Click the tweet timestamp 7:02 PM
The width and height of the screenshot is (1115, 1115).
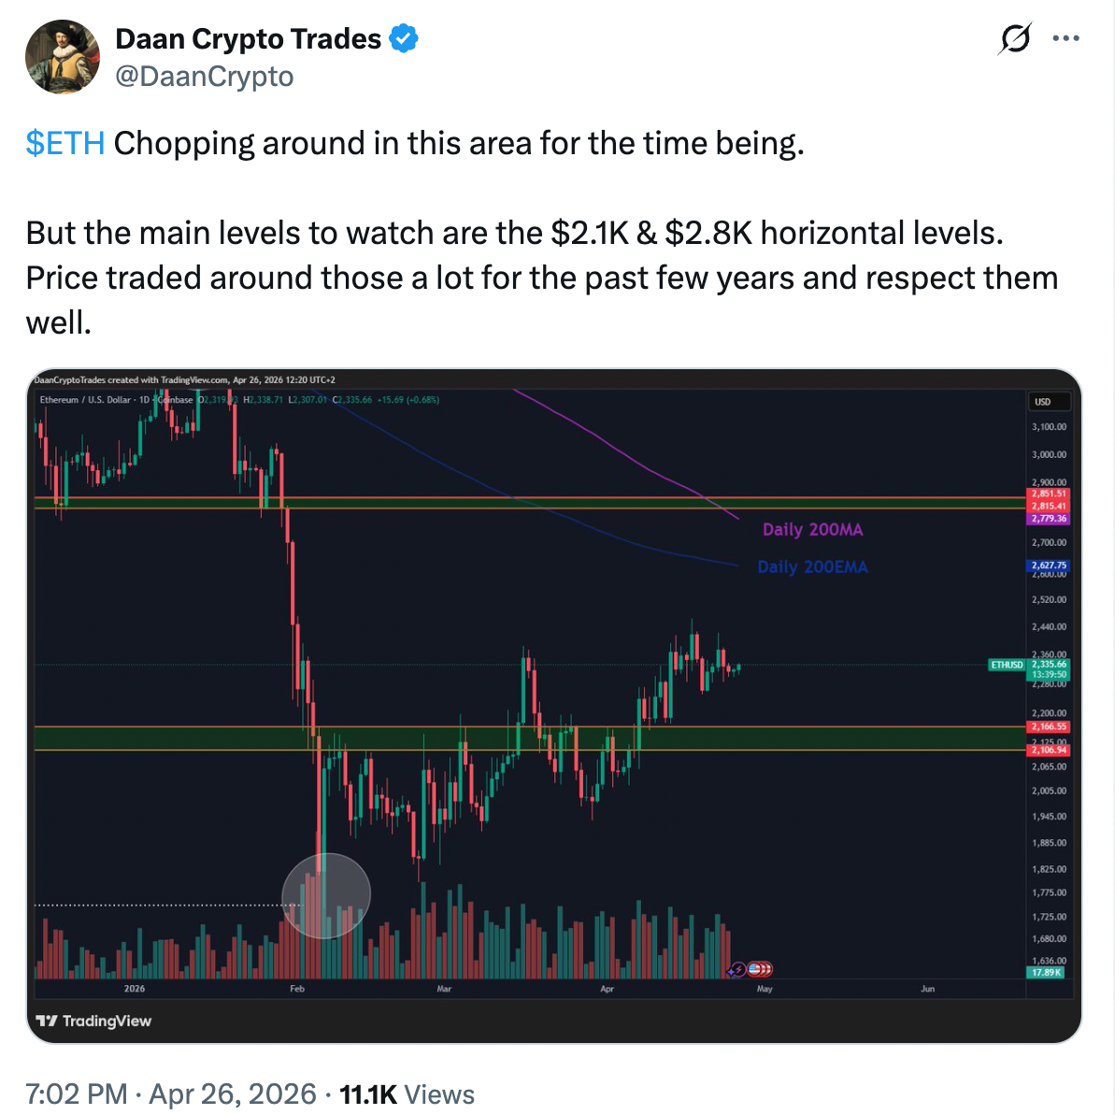tap(77, 1094)
